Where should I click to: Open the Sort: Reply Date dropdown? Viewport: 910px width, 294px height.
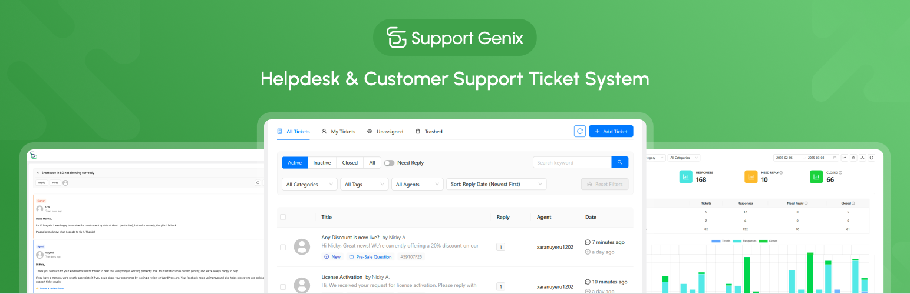click(496, 184)
